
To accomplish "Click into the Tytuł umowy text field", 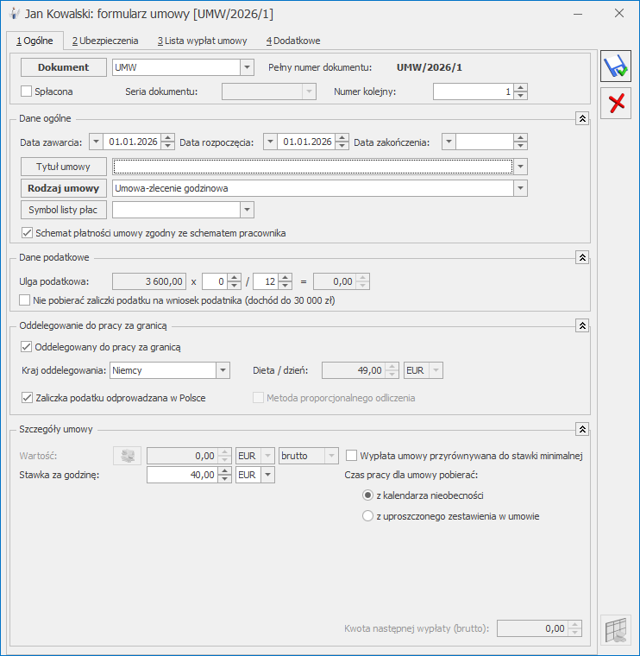I will (313, 167).
